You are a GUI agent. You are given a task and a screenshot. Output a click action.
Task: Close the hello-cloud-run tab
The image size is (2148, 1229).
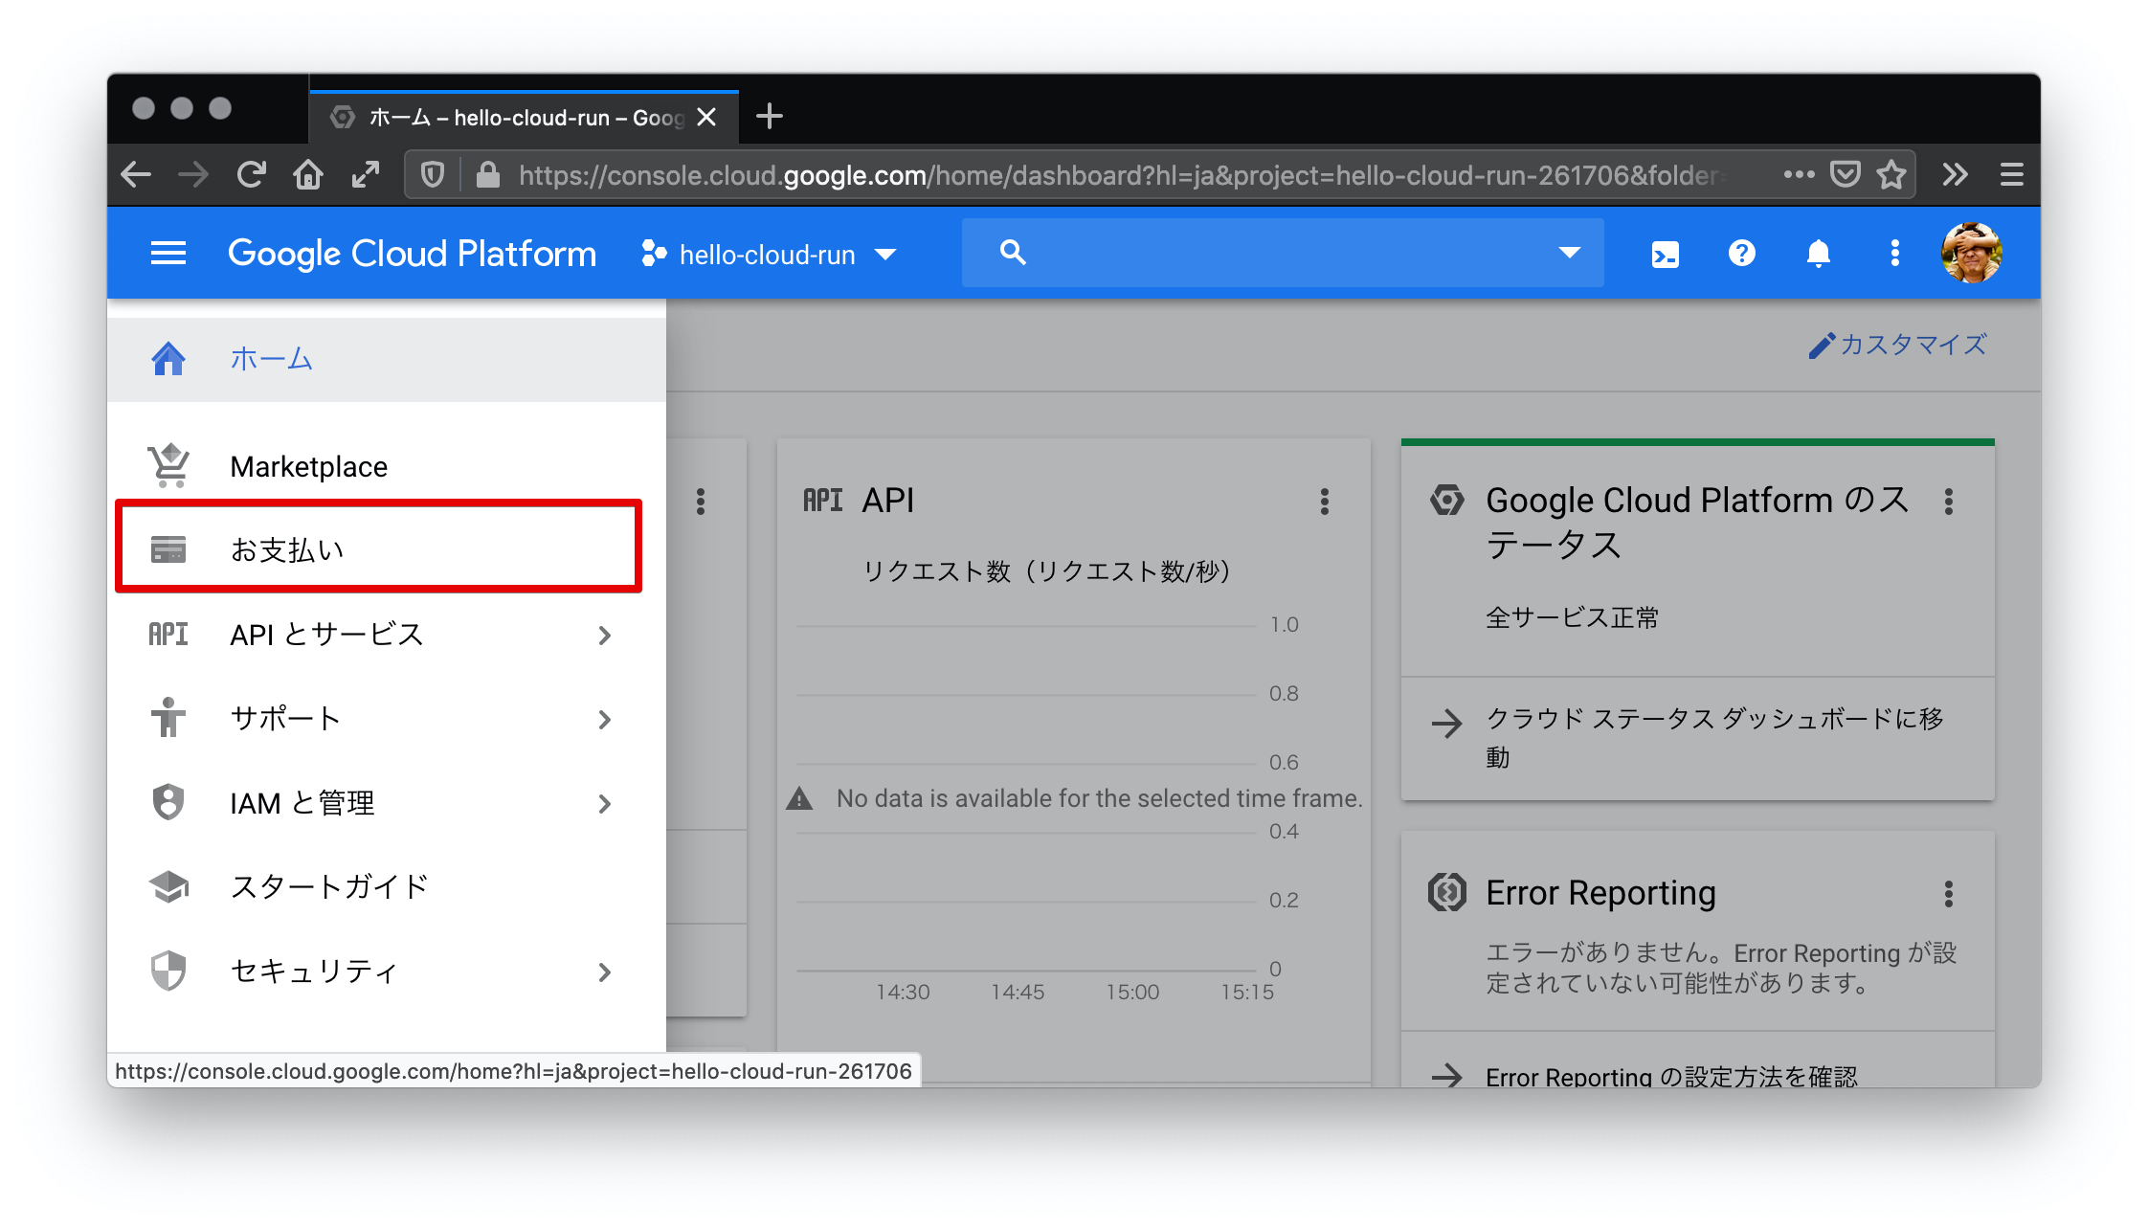coord(706,117)
